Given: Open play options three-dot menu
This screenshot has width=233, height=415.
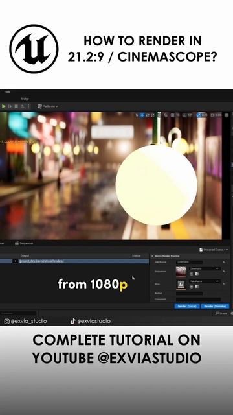Looking at the screenshot, I should point(28,106).
